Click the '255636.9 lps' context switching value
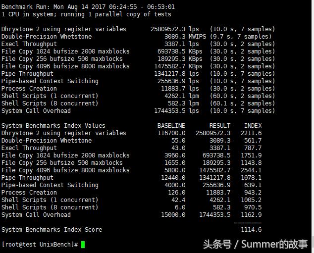This screenshot has height=253, width=314. click(178, 81)
